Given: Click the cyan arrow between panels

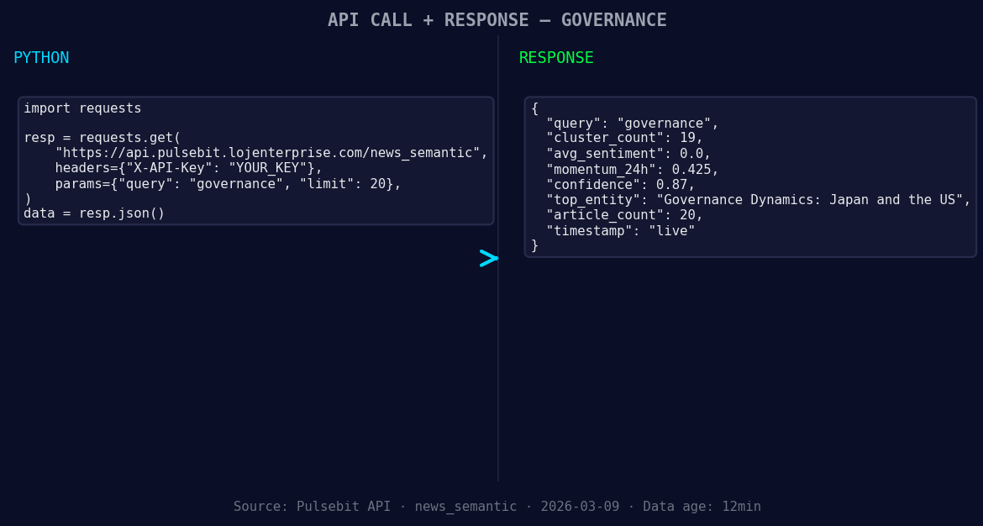Looking at the screenshot, I should coord(488,258).
